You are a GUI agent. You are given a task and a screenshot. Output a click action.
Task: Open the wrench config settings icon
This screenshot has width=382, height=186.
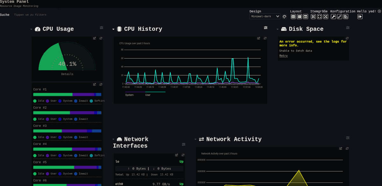pyautogui.click(x=334, y=17)
